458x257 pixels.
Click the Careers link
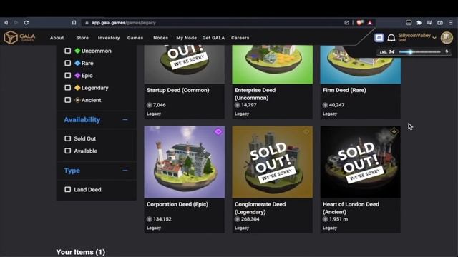(x=240, y=38)
